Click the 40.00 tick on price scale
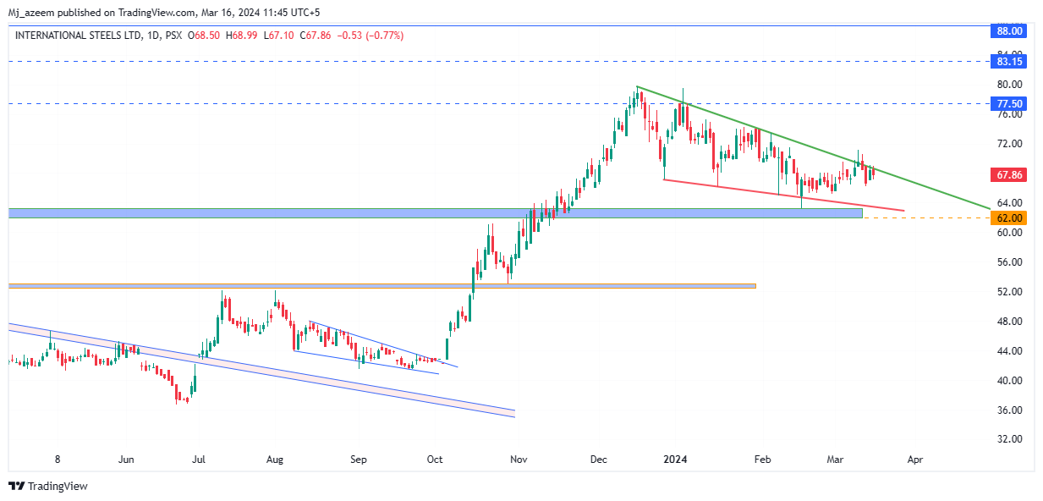Screen dimensions: 1043x501 tap(1010, 381)
